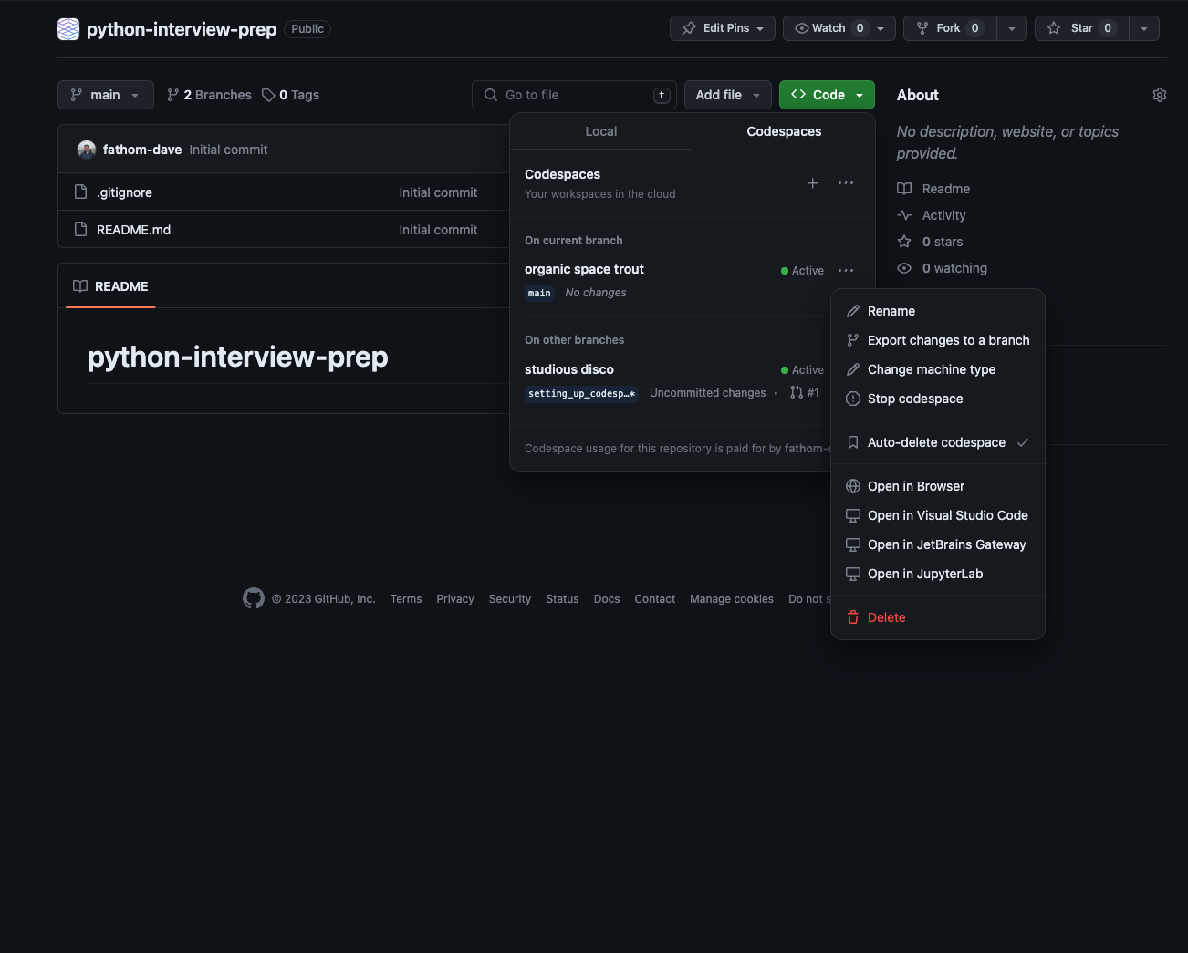
Task: Click the Delete codespace menu item
Action: click(937, 617)
